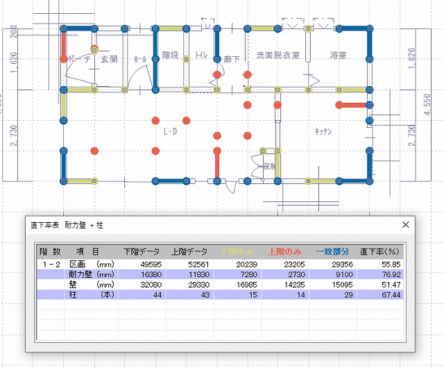Click the 直下率表 耐力壁 + 柱 dialog title
Screen dimensions: 444x368
[67, 226]
